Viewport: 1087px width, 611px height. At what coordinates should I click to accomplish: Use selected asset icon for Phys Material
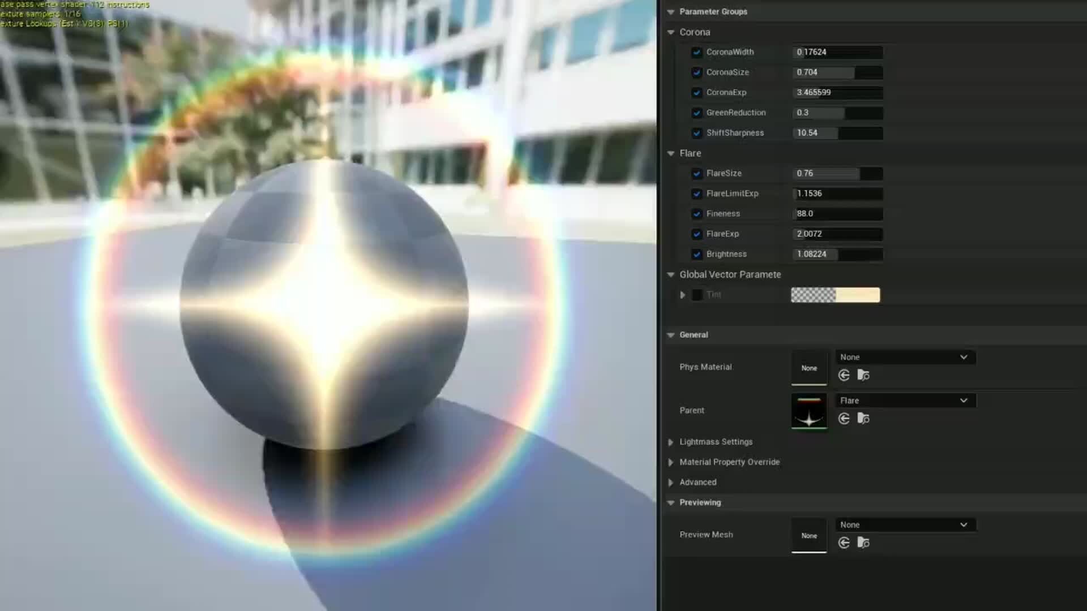pos(844,375)
